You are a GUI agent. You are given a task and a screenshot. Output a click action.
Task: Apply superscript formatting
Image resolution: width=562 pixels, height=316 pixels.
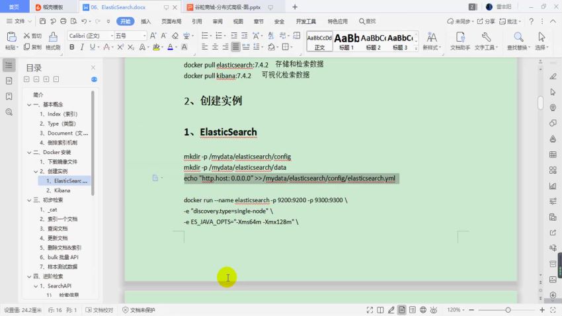[120, 47]
